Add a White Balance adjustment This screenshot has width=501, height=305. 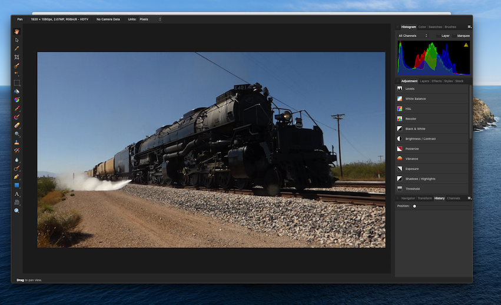[432, 99]
